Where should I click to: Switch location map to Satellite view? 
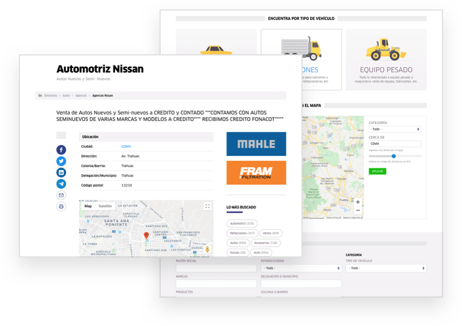point(105,206)
